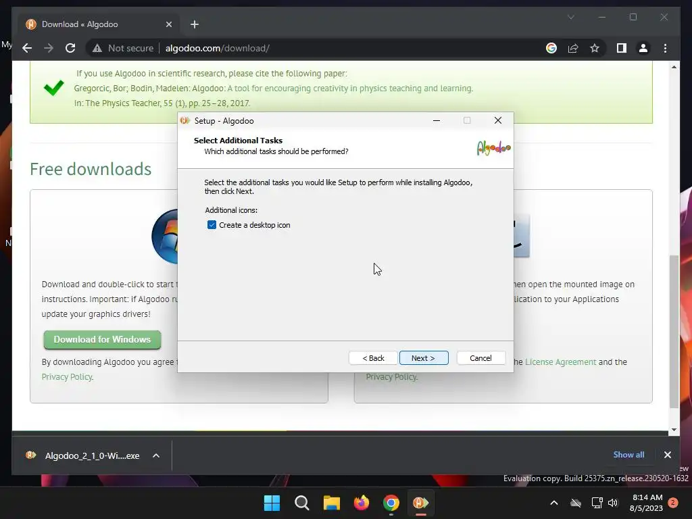Click Chrome icon in taskbar
The height and width of the screenshot is (519, 692).
pos(391,503)
